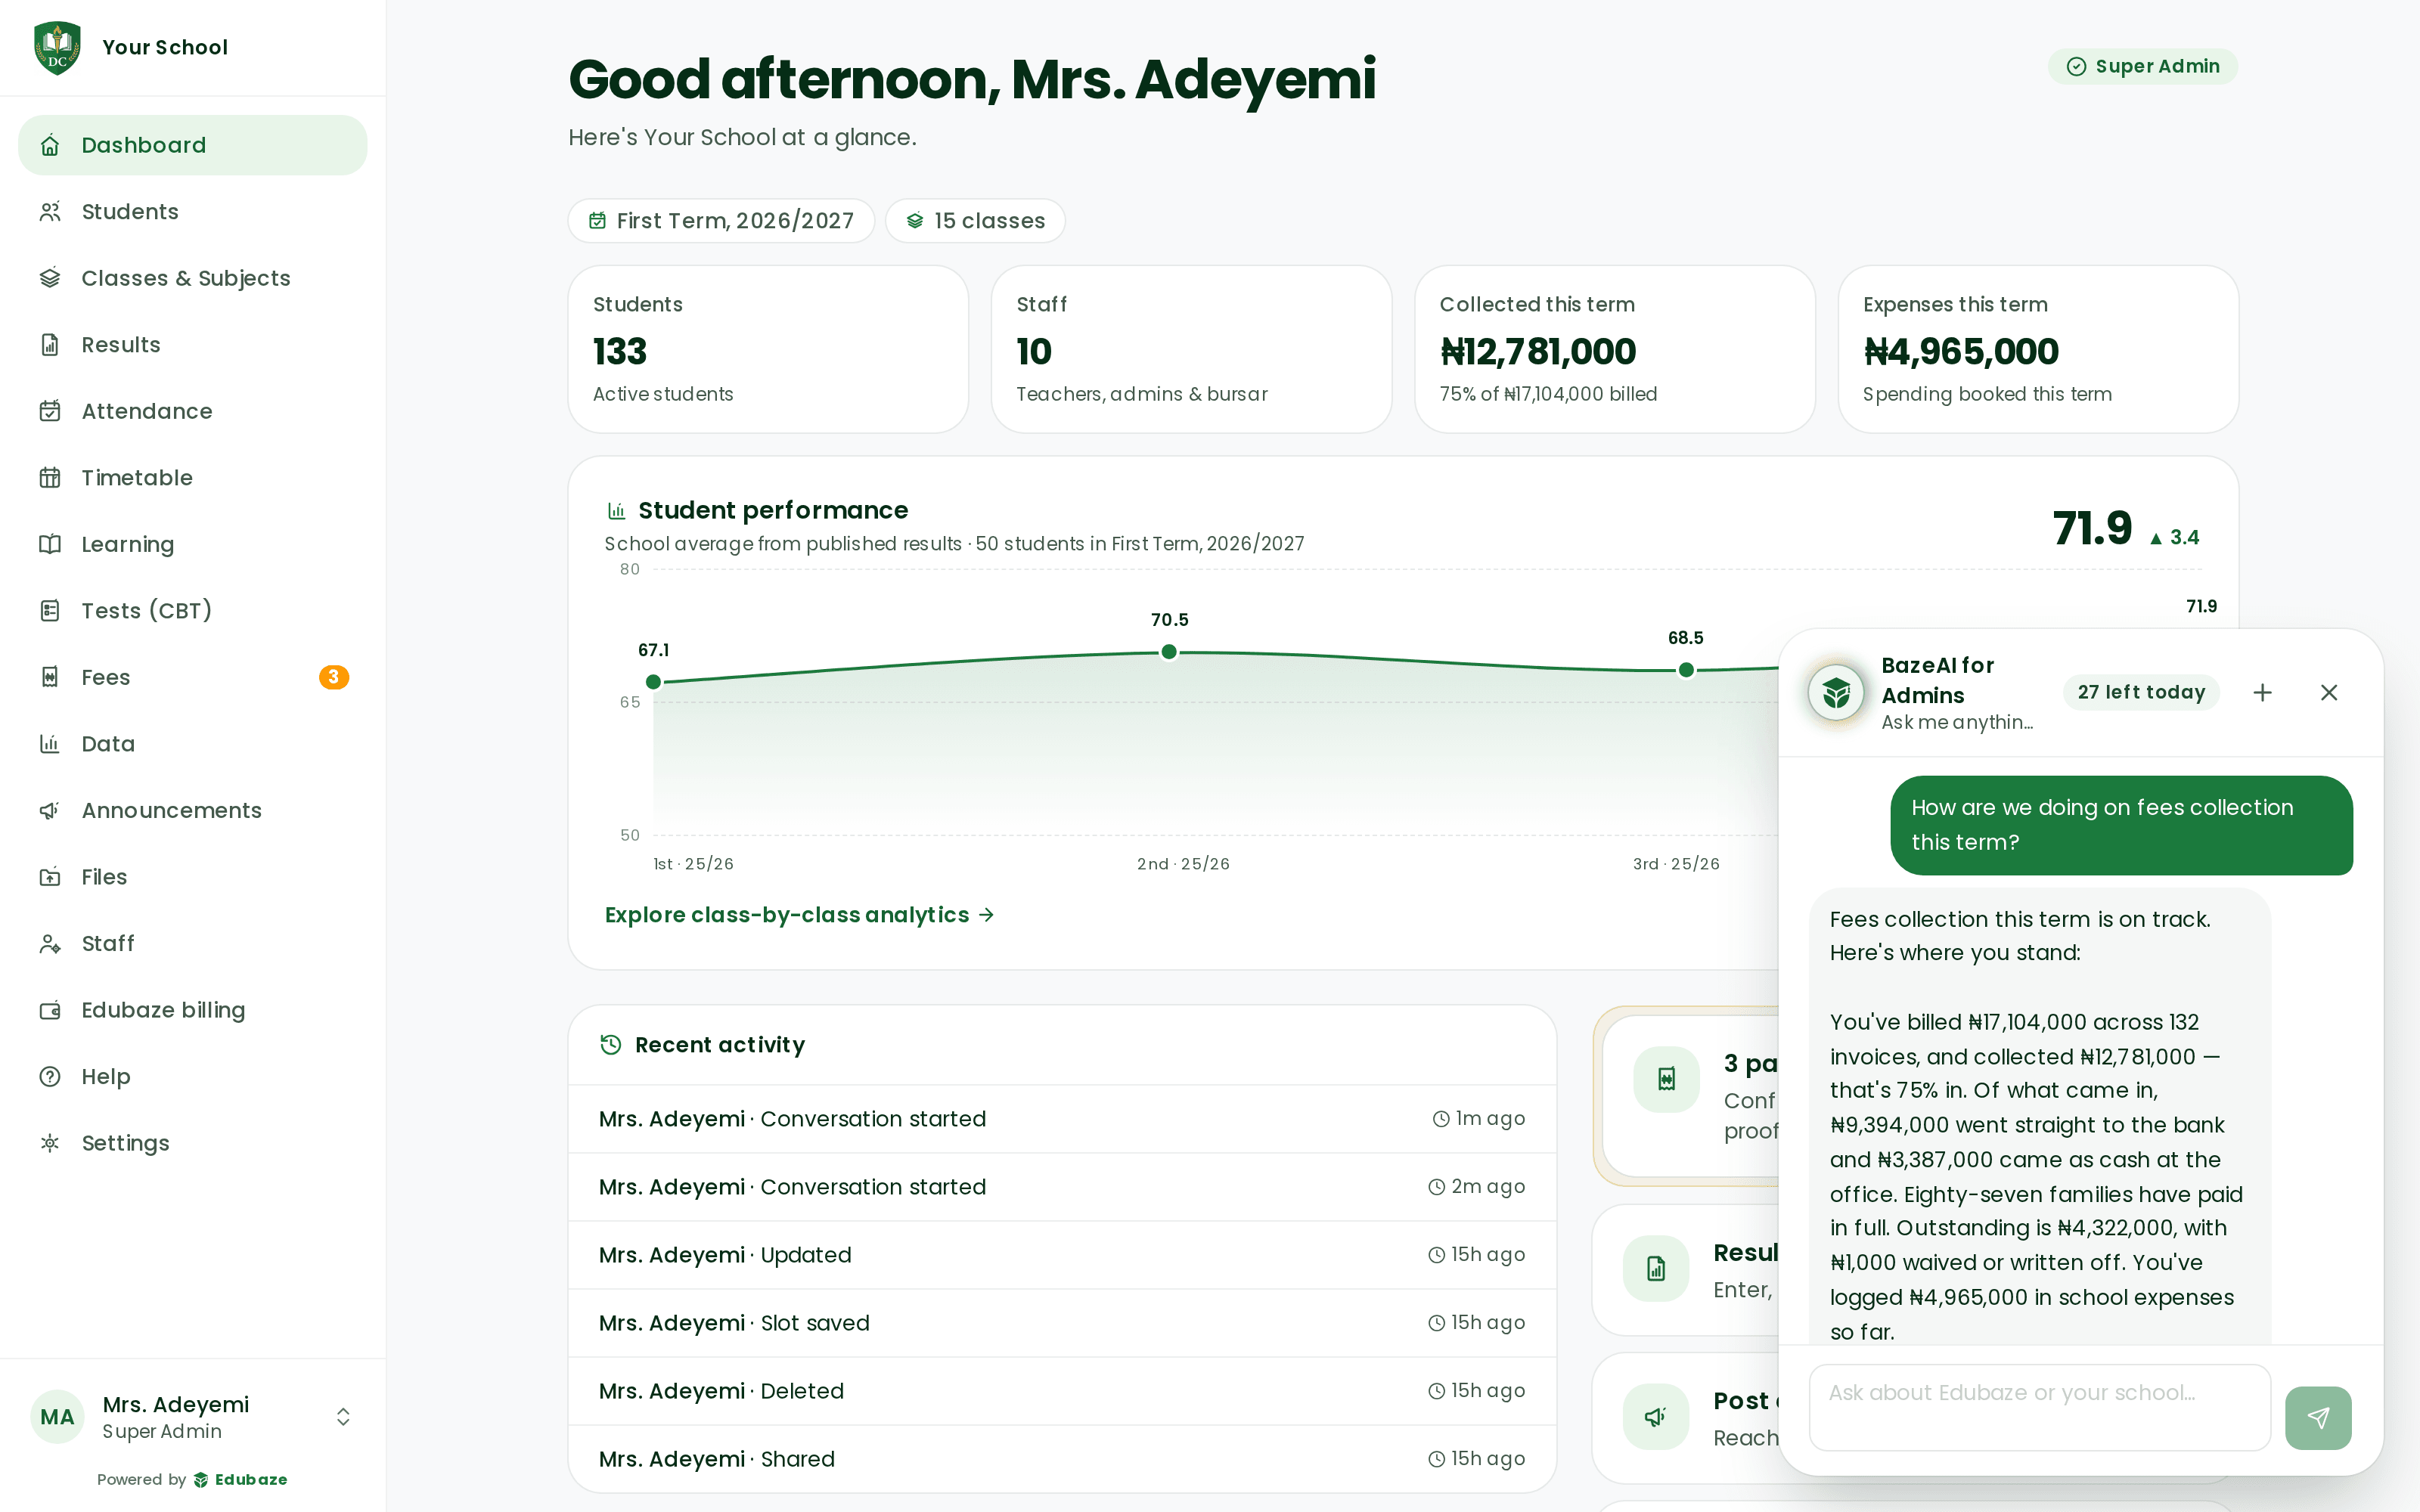Open the Edubaze powered-by link

click(241, 1479)
